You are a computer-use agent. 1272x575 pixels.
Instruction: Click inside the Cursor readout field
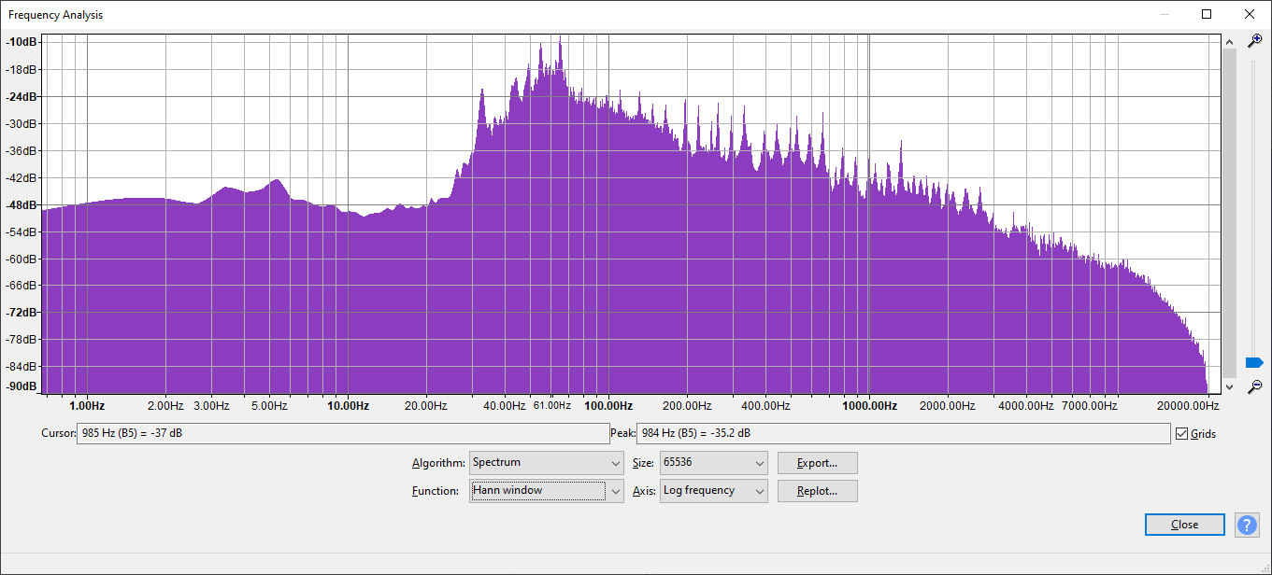pos(342,434)
